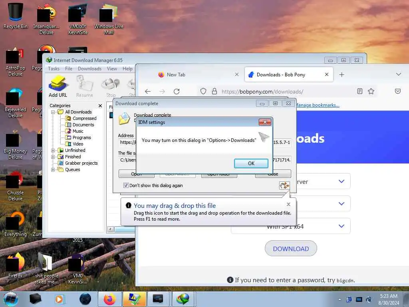
Task: Dismiss the drag & drop tooltip balloon
Action: pyautogui.click(x=288, y=204)
